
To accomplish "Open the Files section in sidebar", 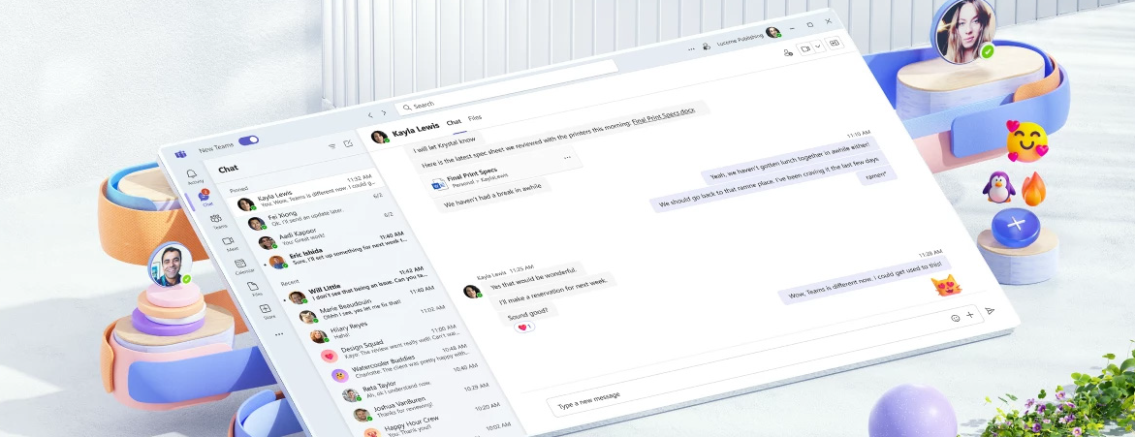I will pos(255,289).
